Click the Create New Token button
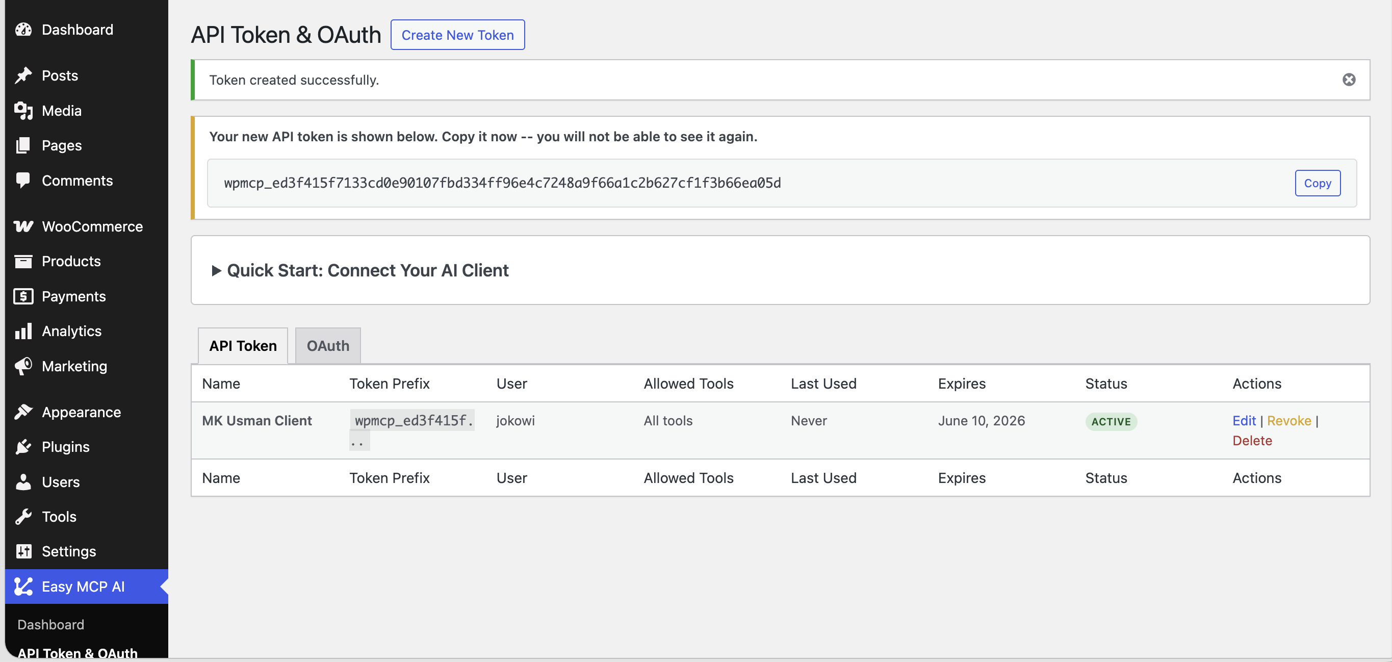The image size is (1392, 662). click(457, 35)
